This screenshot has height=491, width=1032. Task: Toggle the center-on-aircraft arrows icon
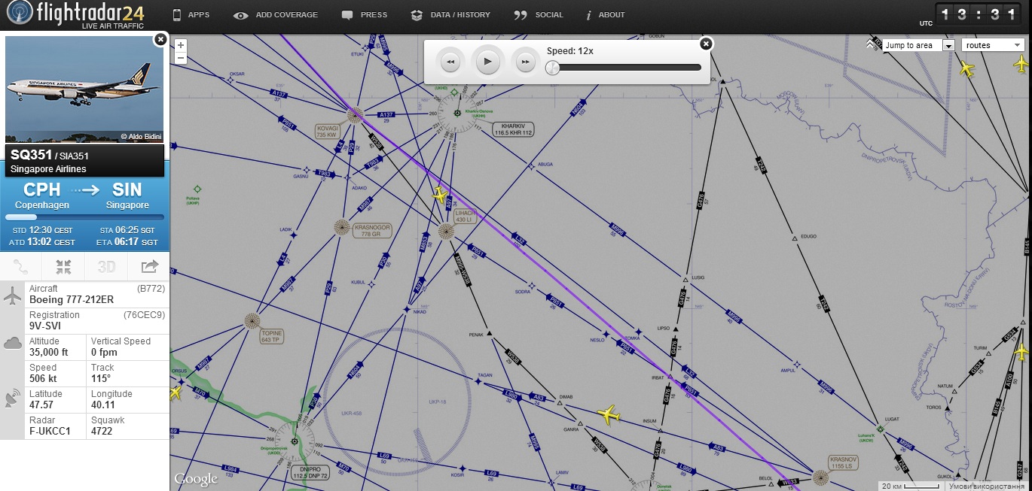coord(63,266)
